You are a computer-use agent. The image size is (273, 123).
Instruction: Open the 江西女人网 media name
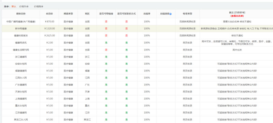pos(21,78)
